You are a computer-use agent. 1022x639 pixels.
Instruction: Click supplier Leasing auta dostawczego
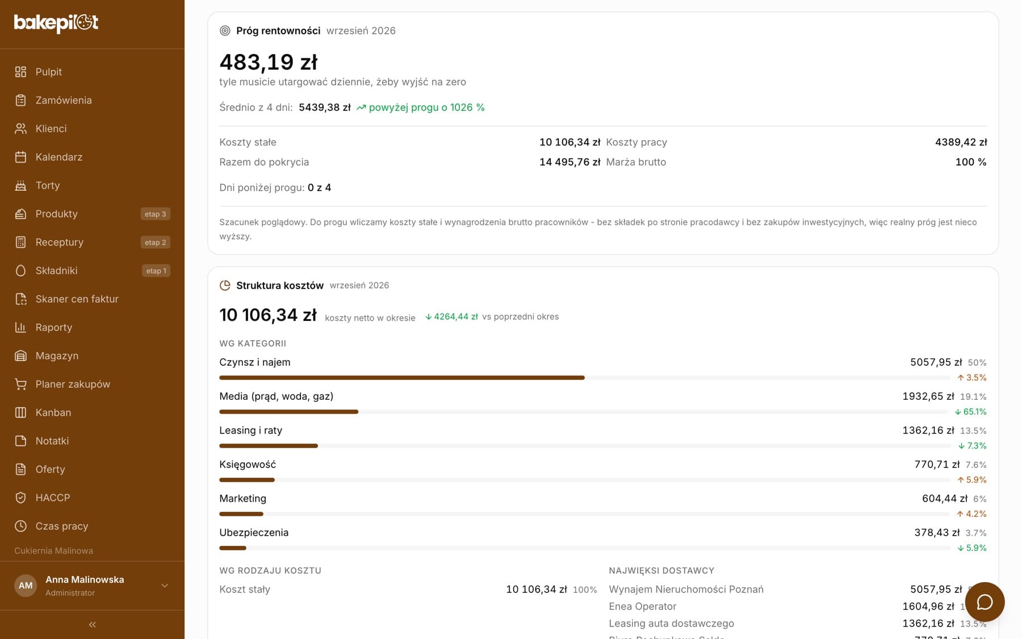click(x=671, y=623)
